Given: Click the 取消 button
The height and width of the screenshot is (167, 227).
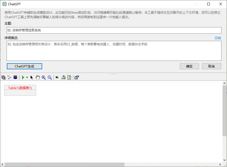Looking at the screenshot, I should (x=211, y=66).
